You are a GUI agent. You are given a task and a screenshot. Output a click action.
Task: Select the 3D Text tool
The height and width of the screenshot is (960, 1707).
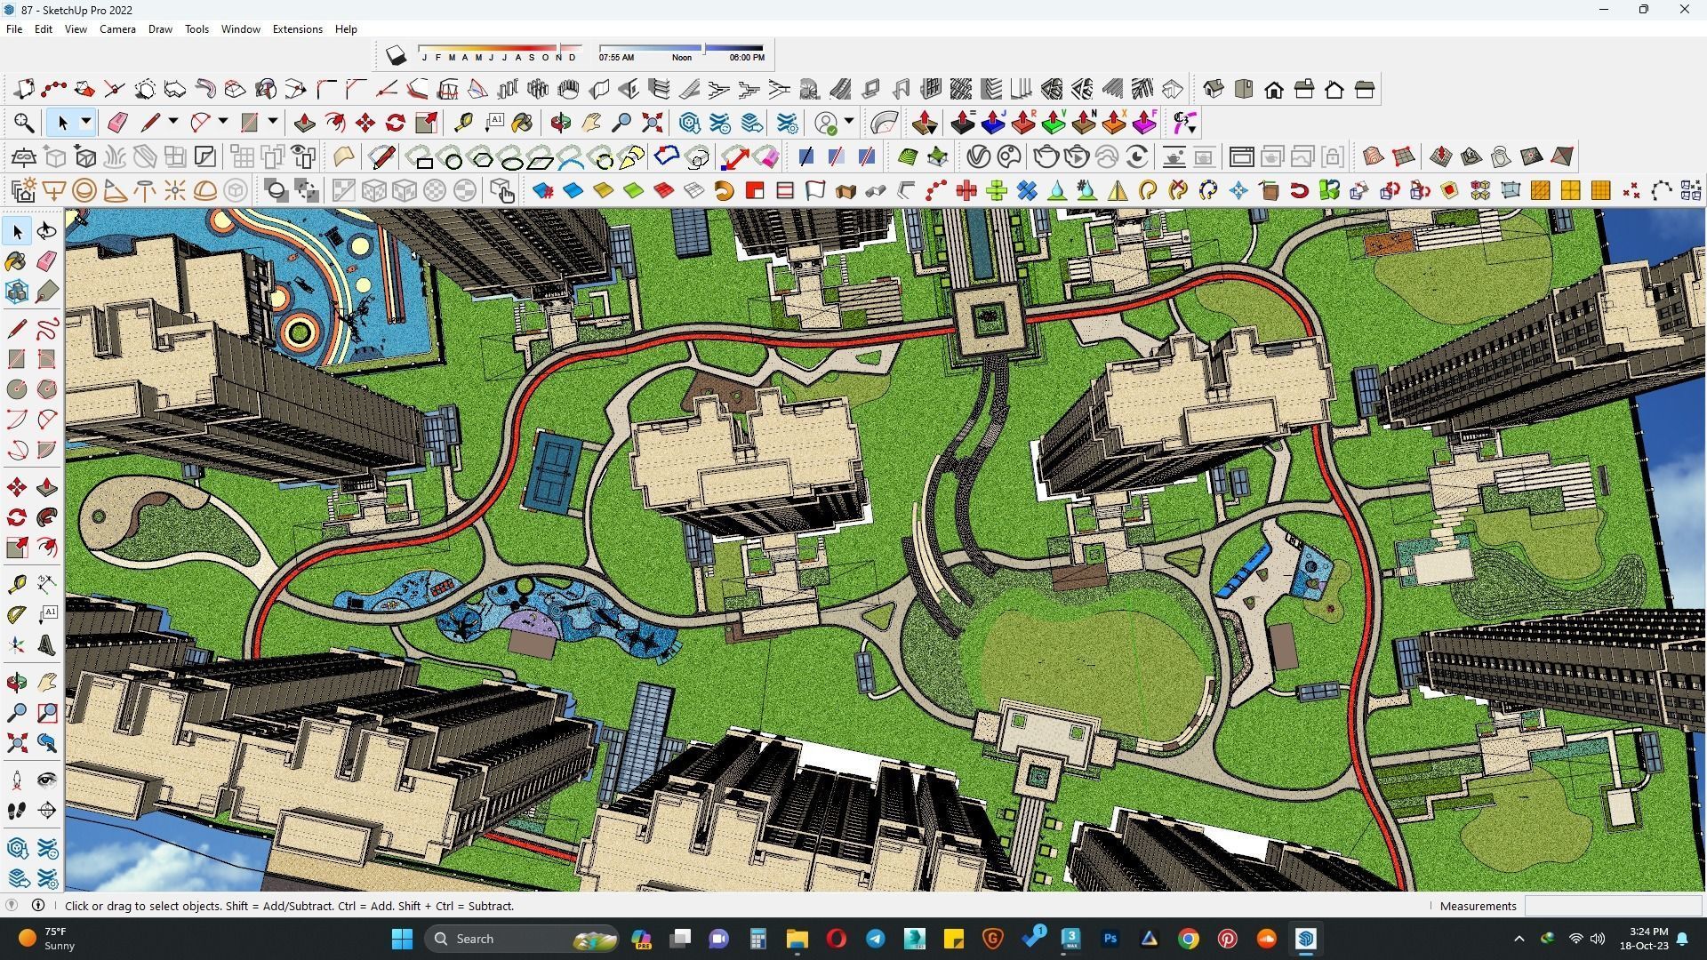point(47,645)
